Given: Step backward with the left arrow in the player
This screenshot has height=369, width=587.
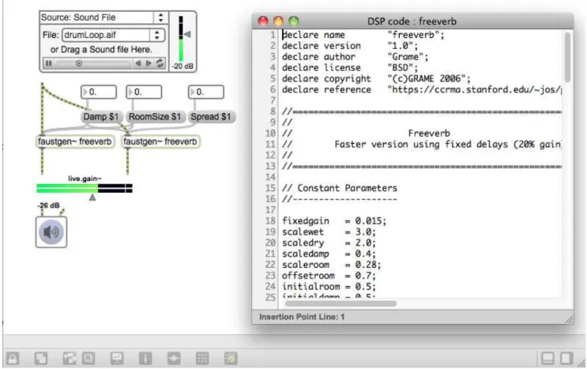Looking at the screenshot, I should tap(137, 63).
